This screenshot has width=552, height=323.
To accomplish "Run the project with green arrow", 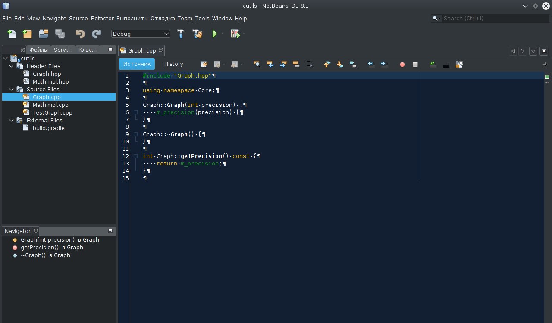I will pyautogui.click(x=215, y=34).
